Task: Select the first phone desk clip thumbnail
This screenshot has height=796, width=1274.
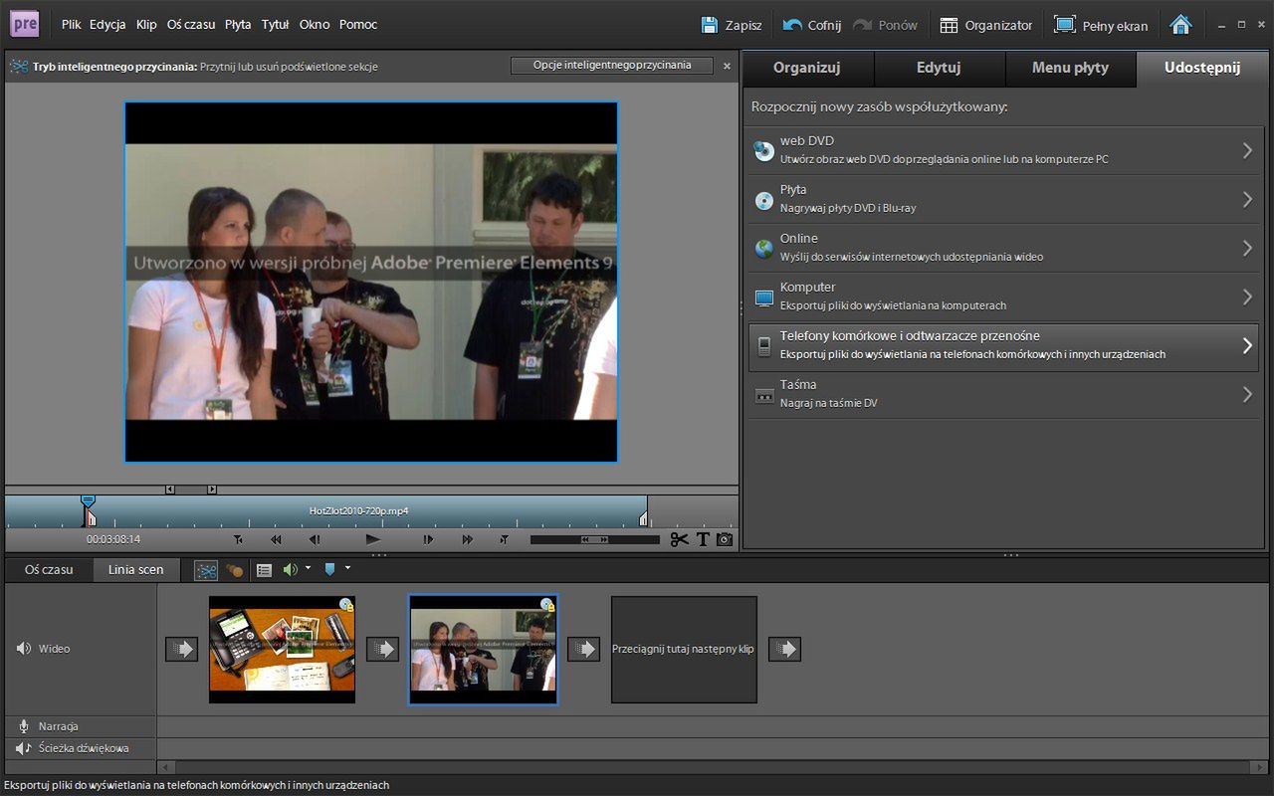Action: pos(282,649)
